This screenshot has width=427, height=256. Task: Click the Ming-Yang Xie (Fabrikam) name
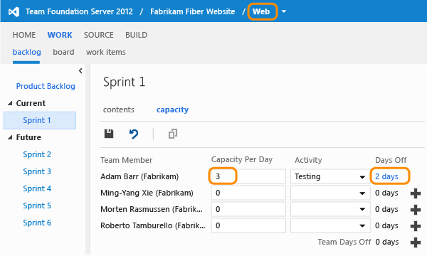(x=147, y=193)
